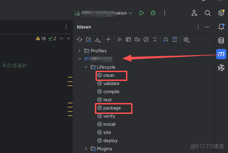Collapse all Maven tree nodes
This screenshot has height=153, width=228.
pos(155,39)
